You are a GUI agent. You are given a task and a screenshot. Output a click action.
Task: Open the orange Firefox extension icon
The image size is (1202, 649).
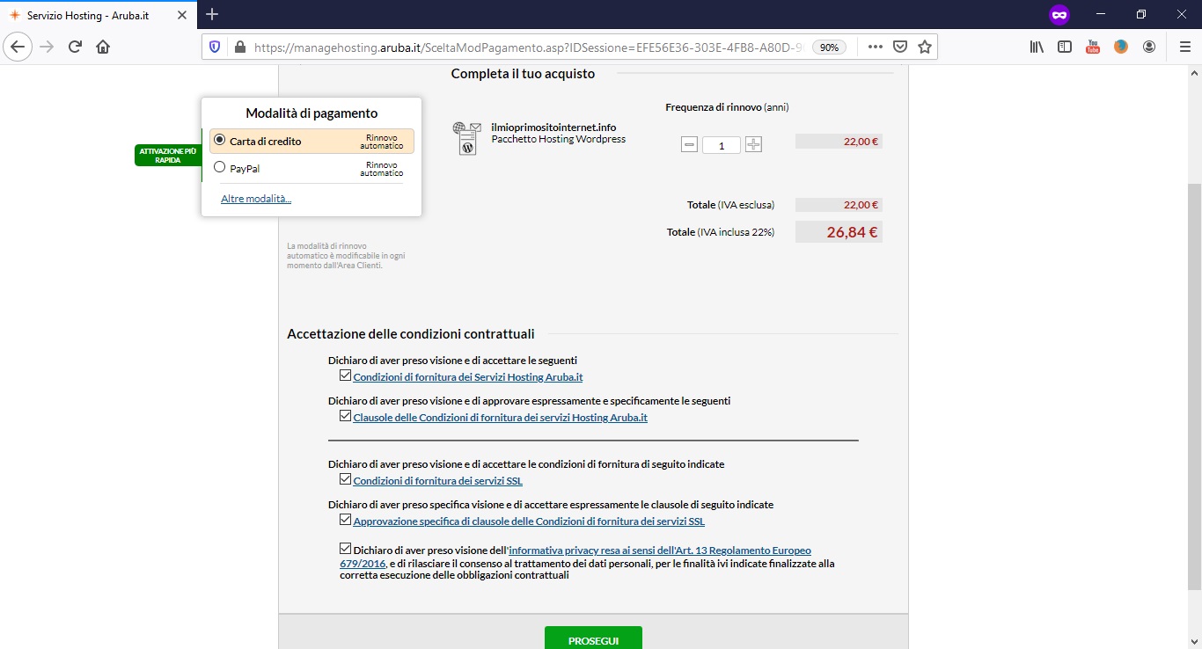point(1121,47)
